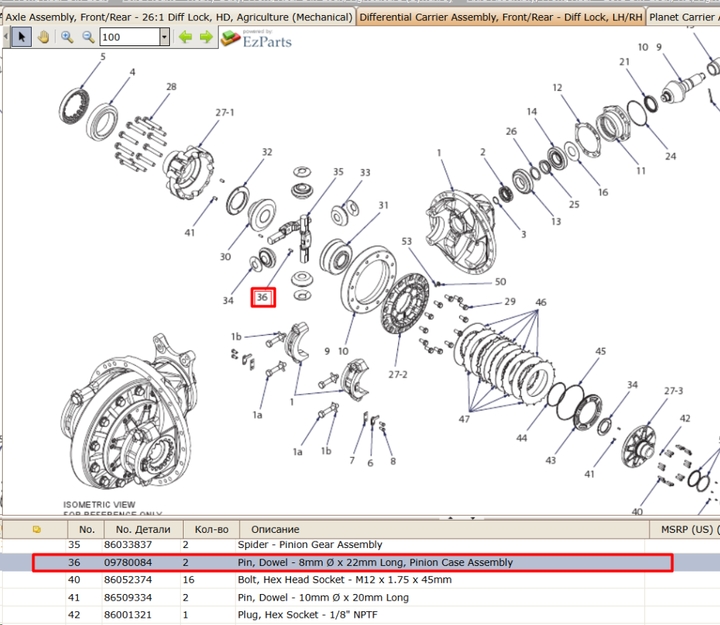720x625 pixels.
Task: Click callout 47 below clutch plates
Action: (464, 419)
